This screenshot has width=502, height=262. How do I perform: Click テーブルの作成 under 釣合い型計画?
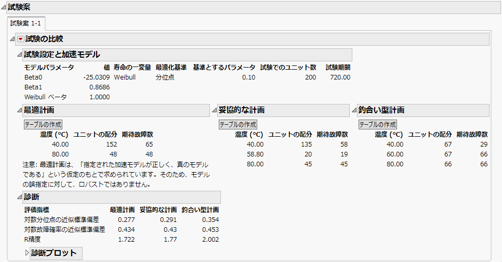378,125
